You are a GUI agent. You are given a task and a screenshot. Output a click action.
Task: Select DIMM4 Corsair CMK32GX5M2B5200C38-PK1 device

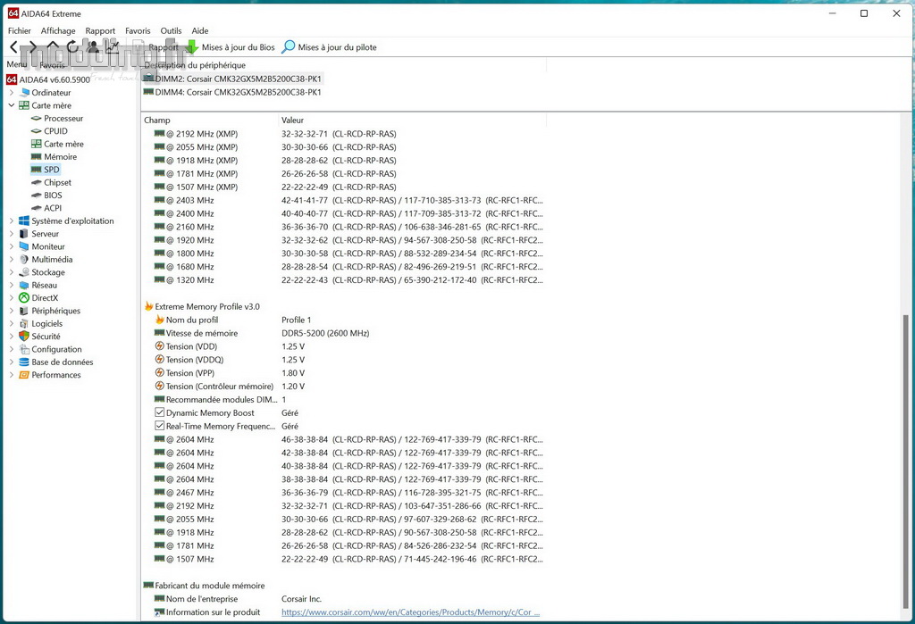[x=232, y=92]
